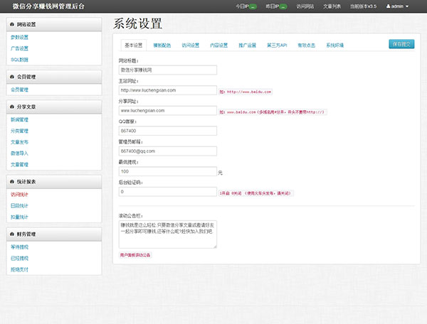Click inside the 滚动公告栏 textarea
The width and height of the screenshot is (427, 324).
(x=167, y=234)
